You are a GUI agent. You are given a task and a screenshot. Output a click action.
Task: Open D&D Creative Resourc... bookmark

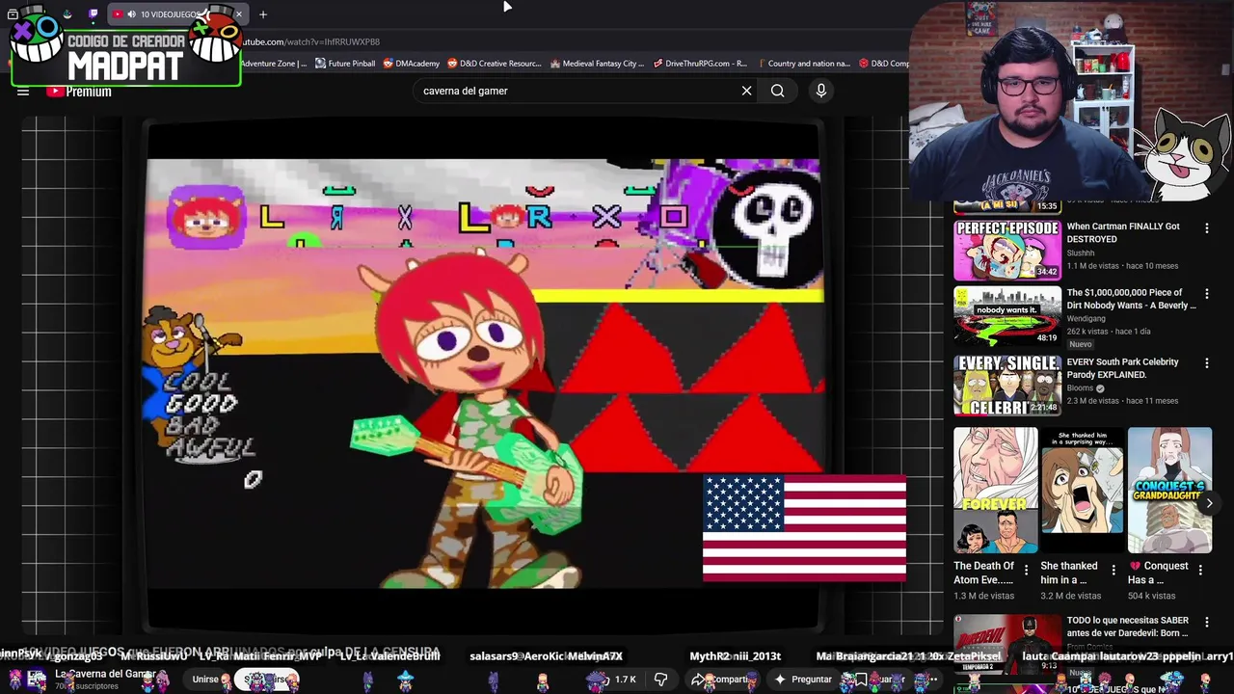[x=494, y=64]
